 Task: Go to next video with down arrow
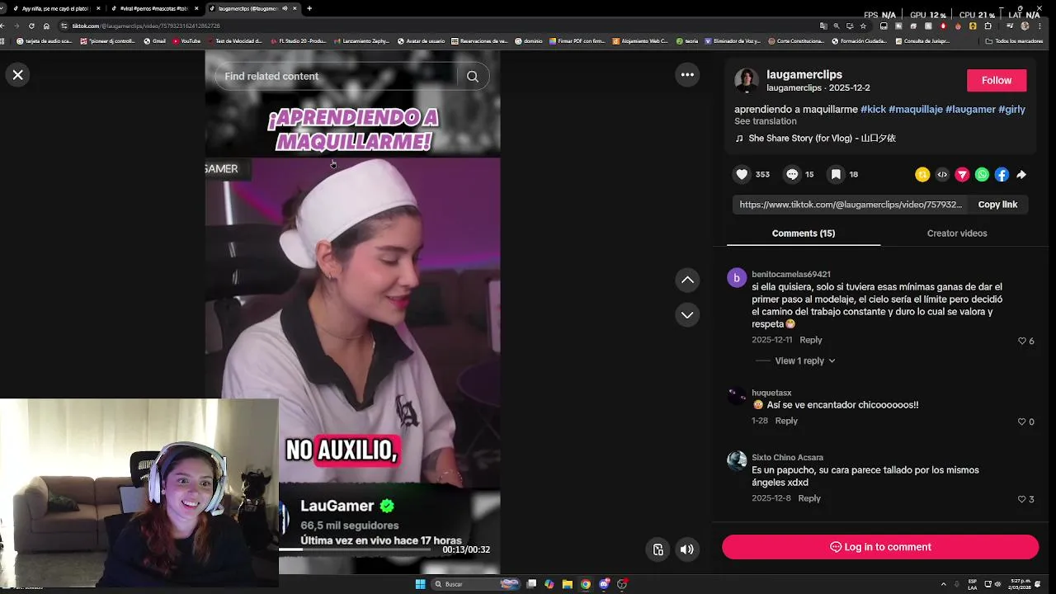pyautogui.click(x=687, y=314)
